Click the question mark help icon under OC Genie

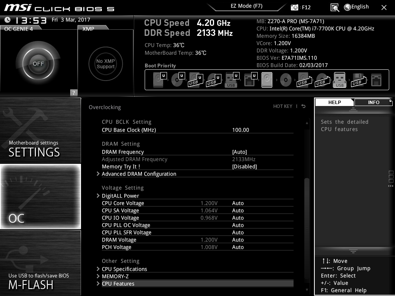[74, 92]
